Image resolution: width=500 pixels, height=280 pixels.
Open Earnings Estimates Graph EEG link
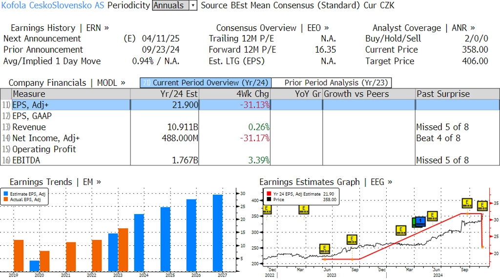click(326, 182)
